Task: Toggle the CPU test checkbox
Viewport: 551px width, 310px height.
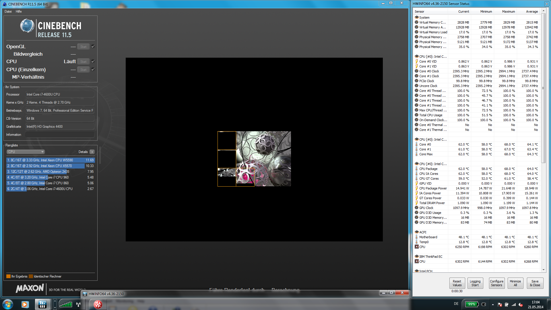Action: coord(93,61)
